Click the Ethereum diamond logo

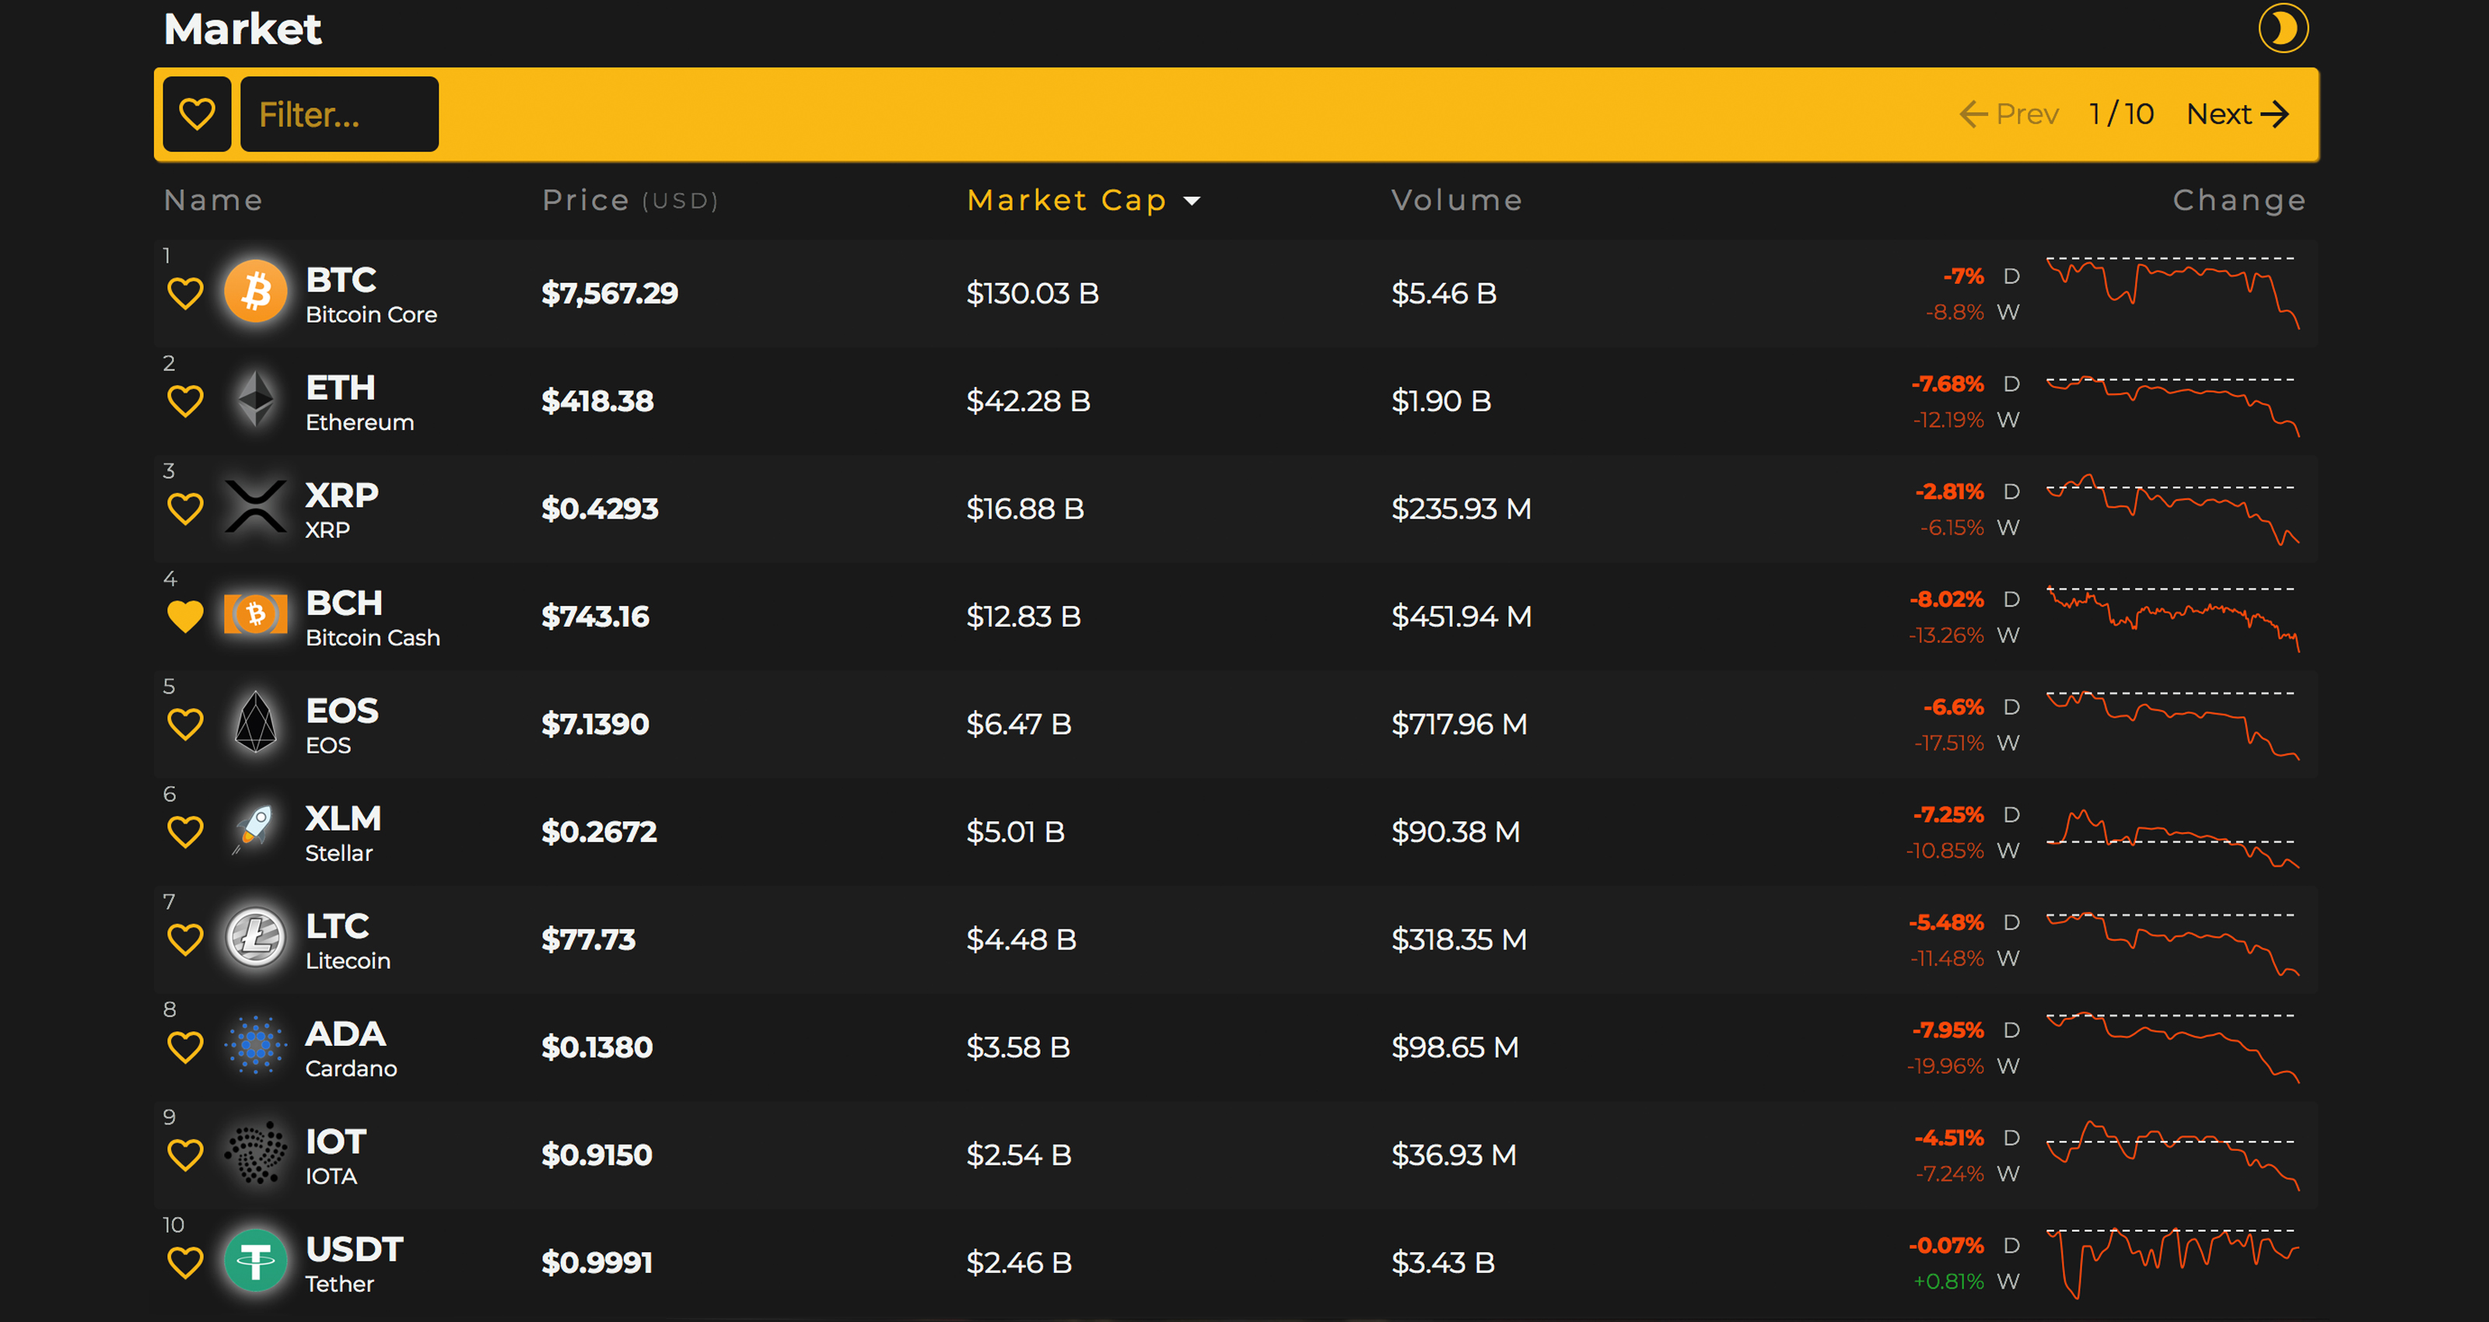(x=256, y=399)
